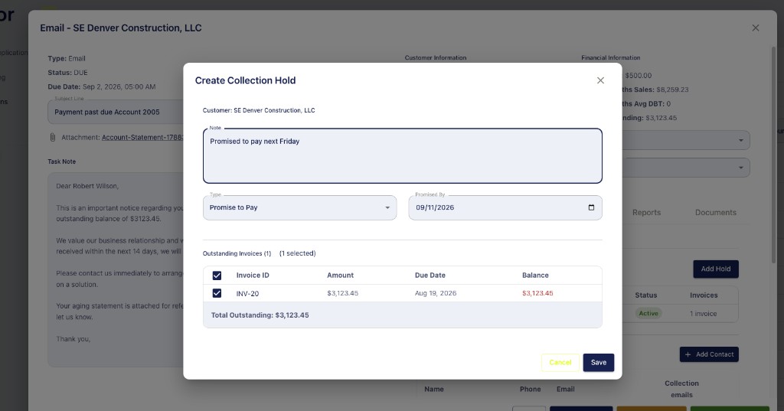
Task: Click the Due Date column header
Action: point(430,276)
